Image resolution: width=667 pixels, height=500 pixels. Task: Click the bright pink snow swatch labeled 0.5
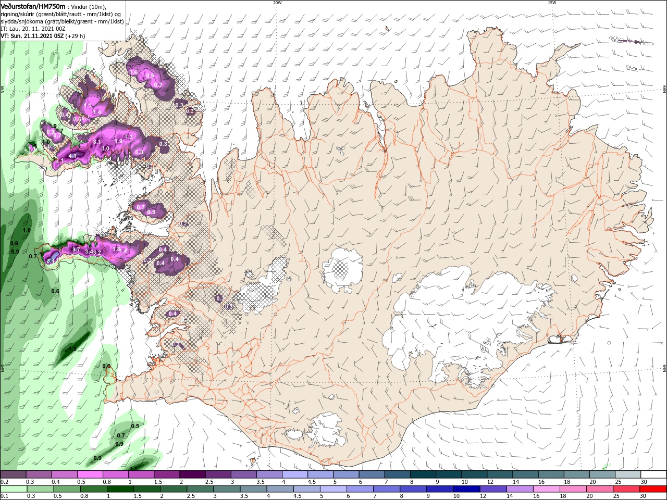coord(90,474)
